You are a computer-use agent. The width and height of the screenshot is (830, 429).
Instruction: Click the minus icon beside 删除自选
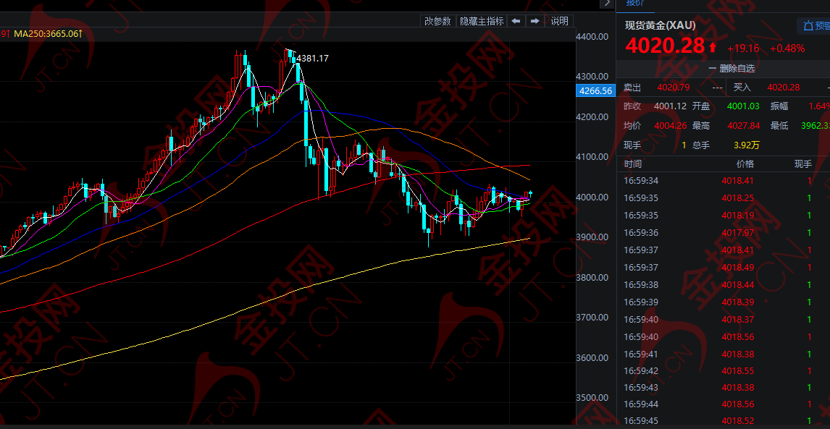click(x=713, y=69)
